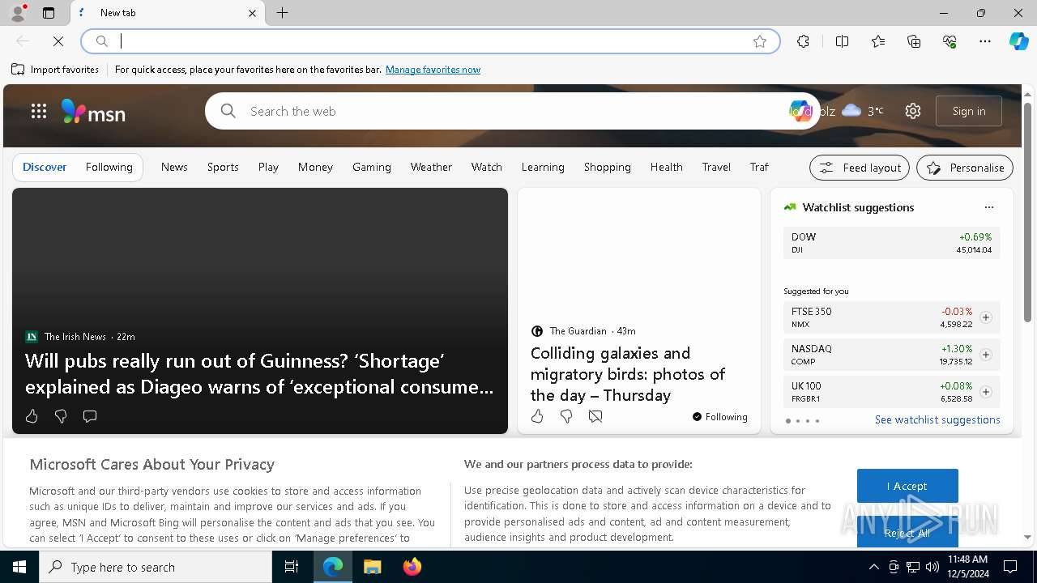The width and height of the screenshot is (1037, 583).
Task: Open the Gaming category
Action: click(372, 167)
